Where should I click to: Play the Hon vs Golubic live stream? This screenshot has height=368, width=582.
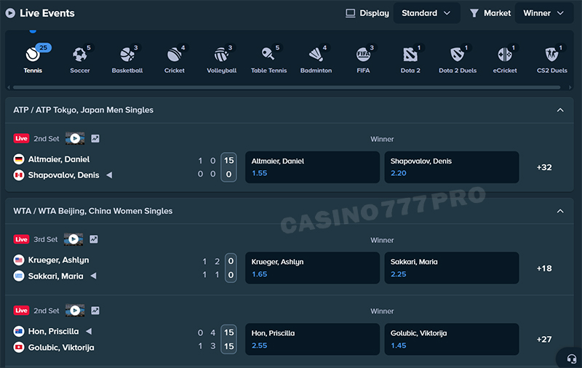[75, 311]
